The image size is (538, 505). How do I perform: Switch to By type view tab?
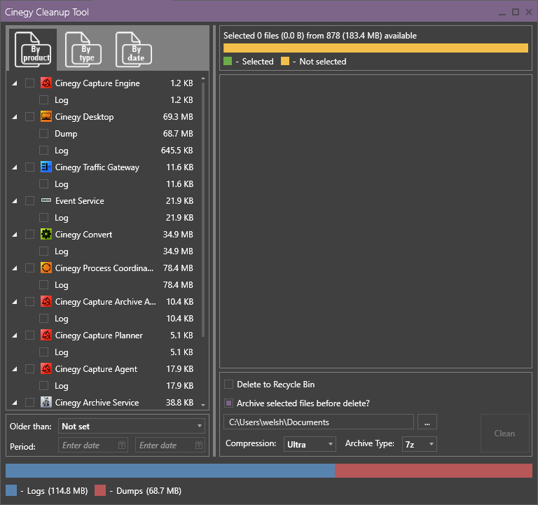[x=83, y=50]
